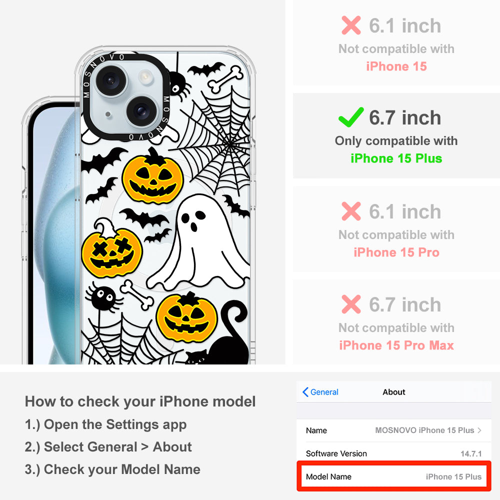500x500 pixels.
Task: Click the 'How to check your iPhone model' heading
Action: (140, 401)
